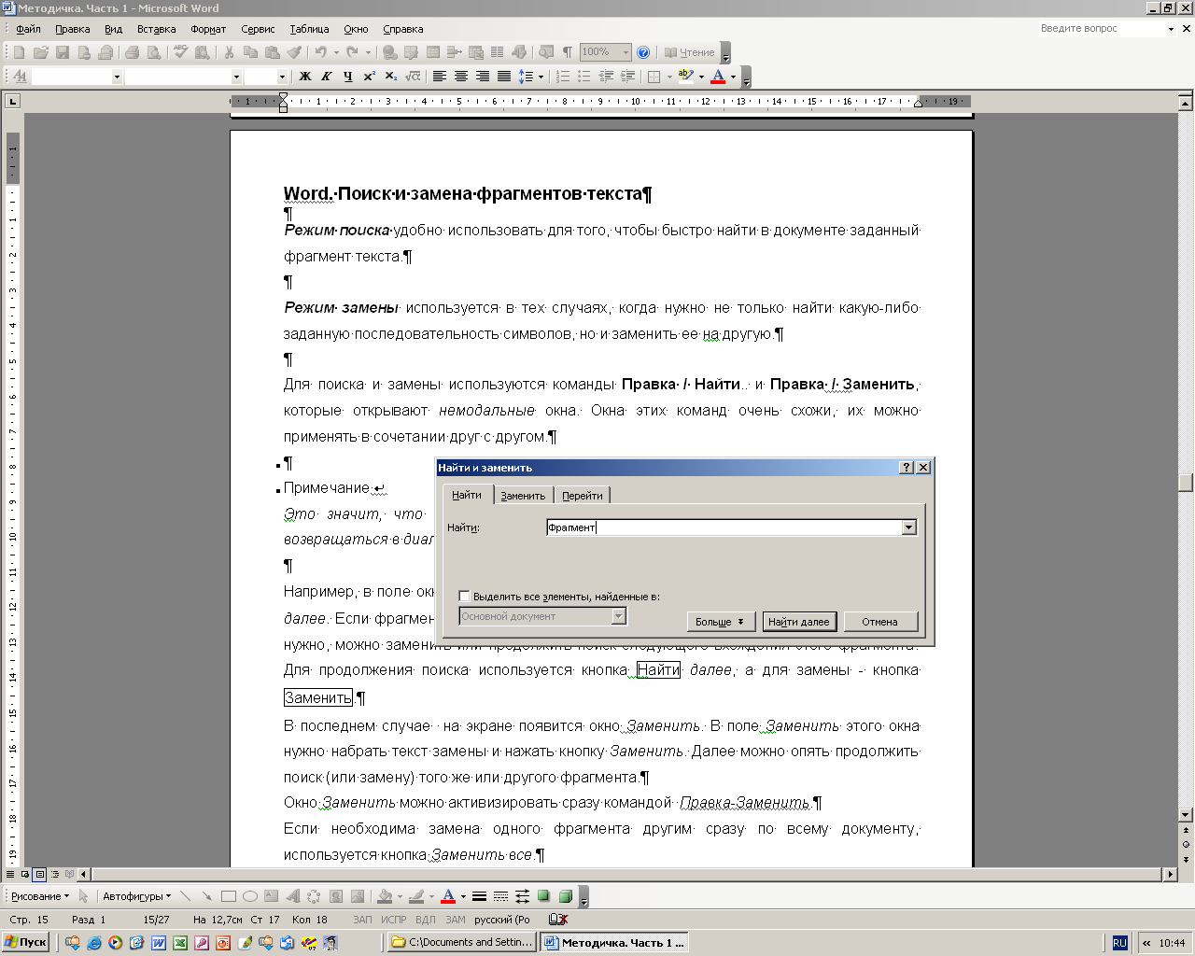This screenshot has width=1195, height=956.
Task: Select the Arrow drawing tool
Action: [206, 896]
